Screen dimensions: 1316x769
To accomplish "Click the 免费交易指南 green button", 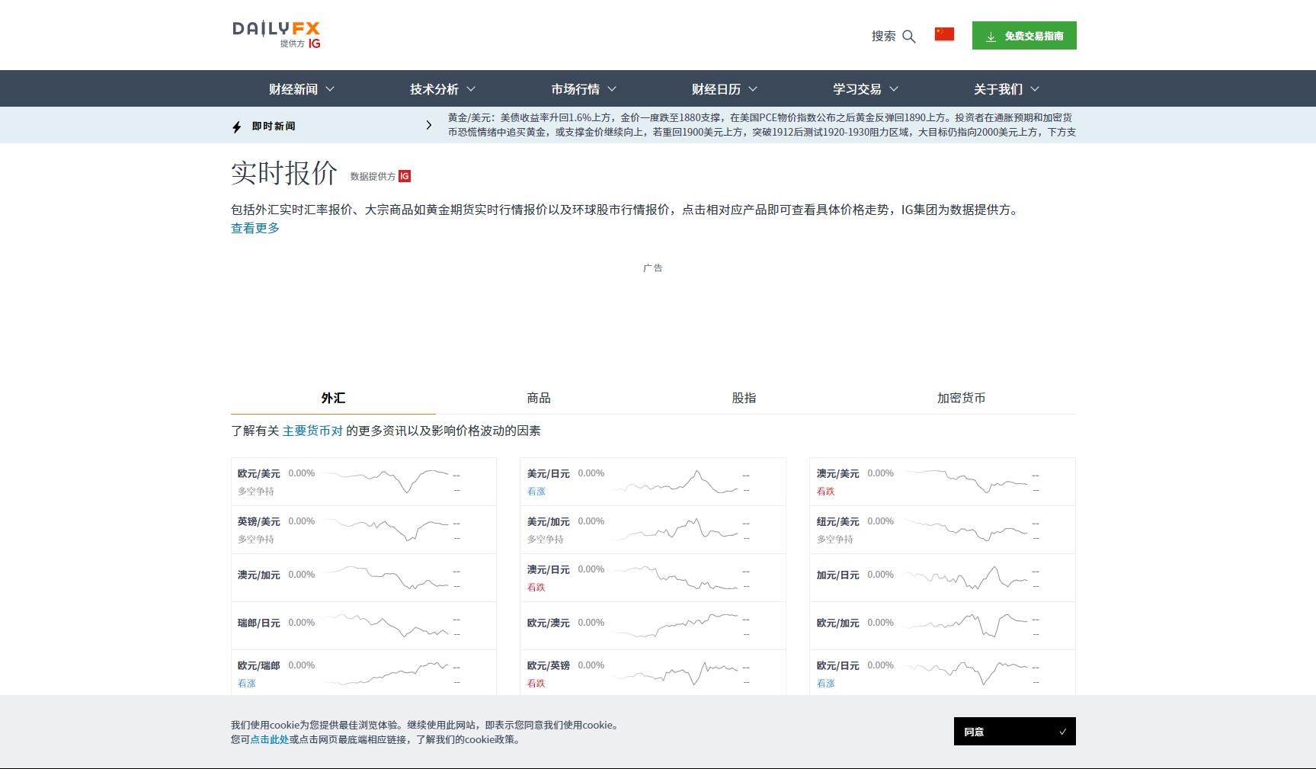I will click(x=1024, y=35).
